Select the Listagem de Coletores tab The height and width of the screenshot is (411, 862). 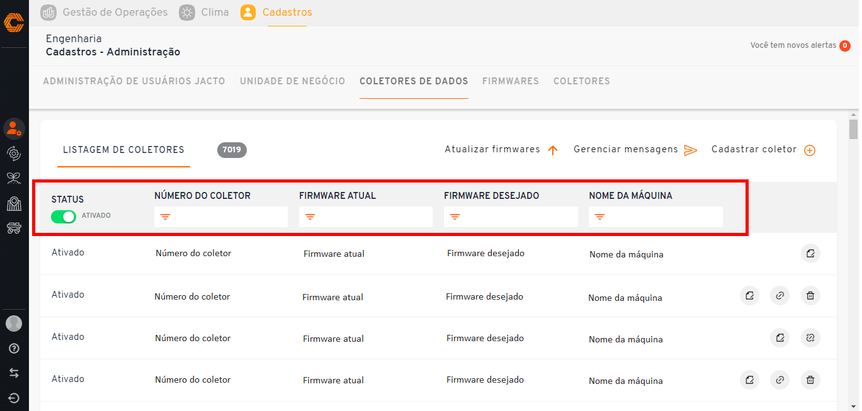tap(123, 150)
